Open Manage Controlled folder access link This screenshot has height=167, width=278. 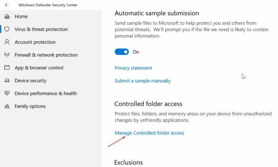(149, 133)
